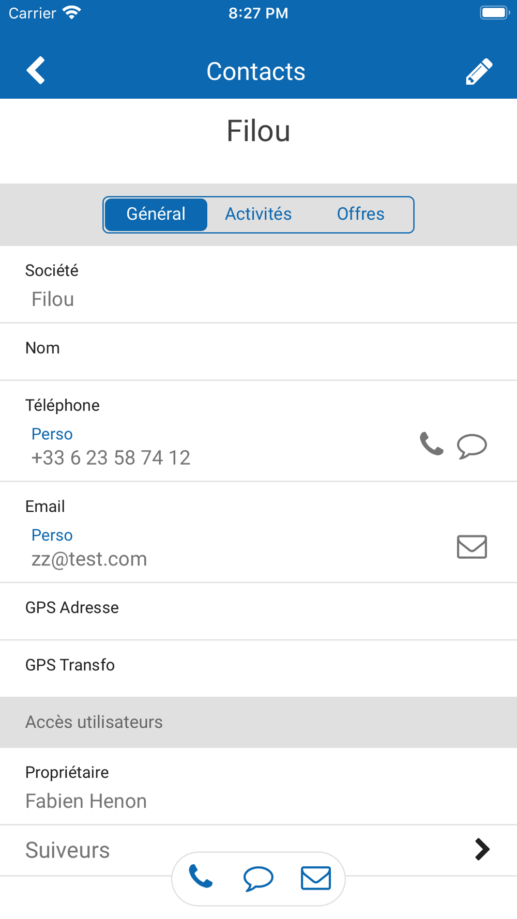Tap blue chat bubble in floating bar

tap(258, 879)
